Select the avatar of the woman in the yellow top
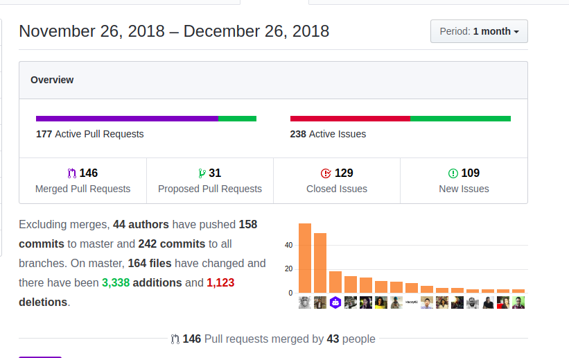Screen dimensions: 569x358 coord(381,302)
